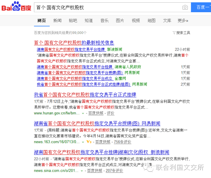Image resolution: width=211 pixels, height=178 pixels.
Task: Click www.hunan.gov.cn result URL
Action: point(57,113)
